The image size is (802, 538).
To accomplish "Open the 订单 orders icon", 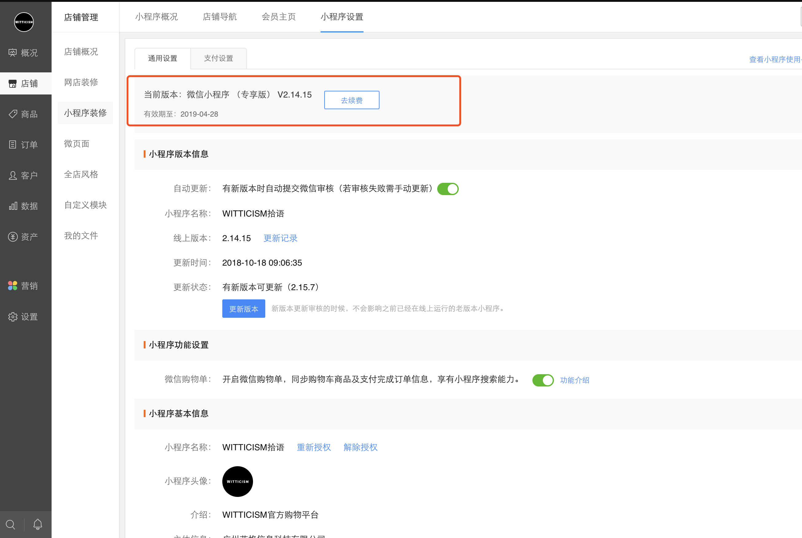I will pos(13,145).
